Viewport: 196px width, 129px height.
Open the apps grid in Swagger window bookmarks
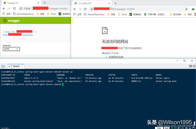coord(3,14)
